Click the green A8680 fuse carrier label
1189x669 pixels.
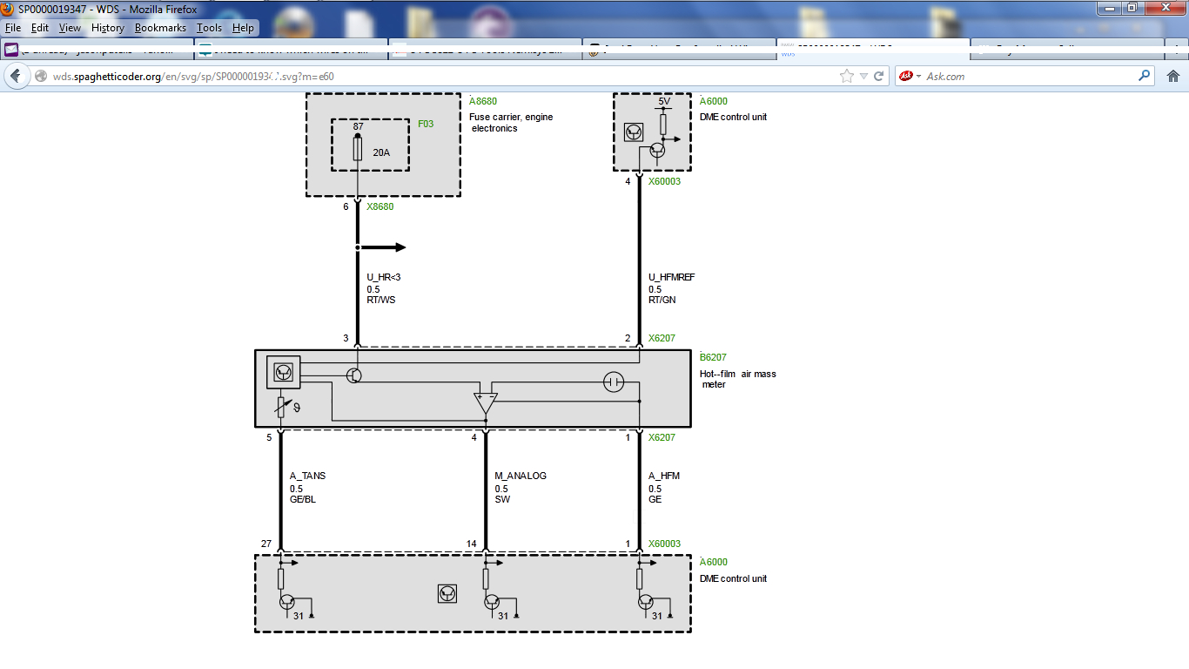[483, 102]
